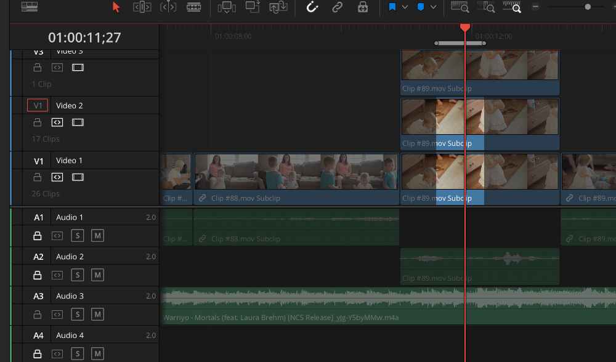Select the Blade Edit mode tool

pos(193,7)
